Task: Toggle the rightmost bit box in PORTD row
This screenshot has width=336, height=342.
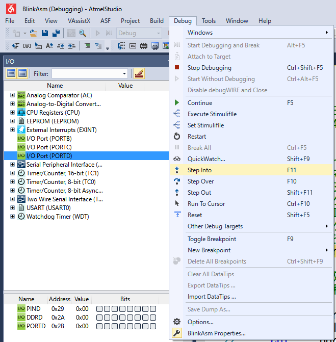Action: [153, 326]
